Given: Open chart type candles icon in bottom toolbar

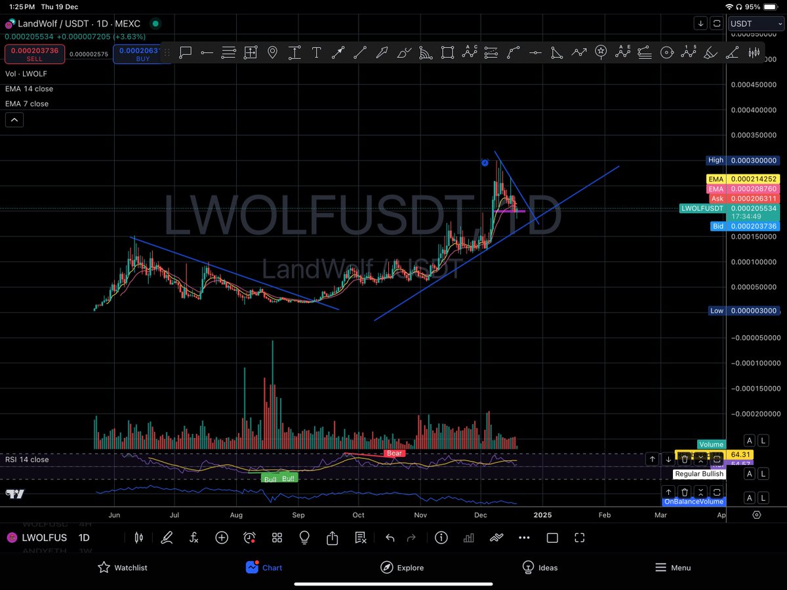Looking at the screenshot, I should (138, 538).
